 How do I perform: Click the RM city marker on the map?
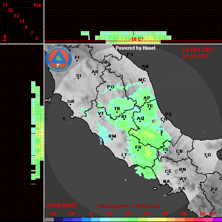click(112, 136)
